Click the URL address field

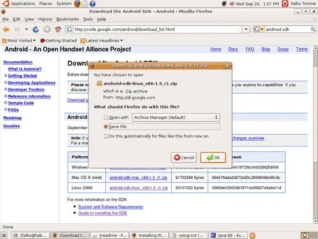click(155, 30)
